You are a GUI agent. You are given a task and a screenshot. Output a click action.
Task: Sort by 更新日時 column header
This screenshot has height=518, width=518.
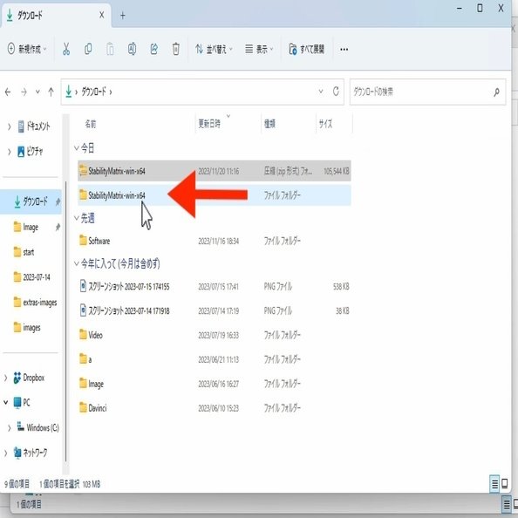click(x=209, y=124)
